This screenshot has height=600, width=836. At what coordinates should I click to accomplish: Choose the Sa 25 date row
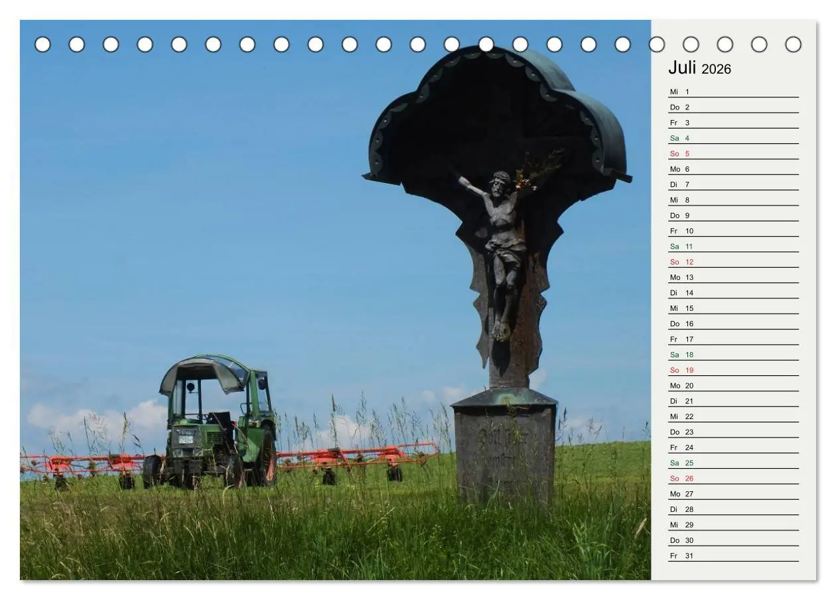(733, 463)
